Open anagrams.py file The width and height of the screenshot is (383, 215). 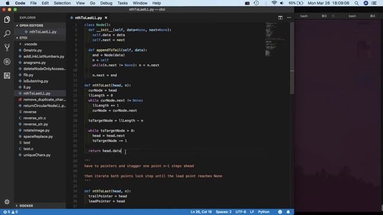35,63
